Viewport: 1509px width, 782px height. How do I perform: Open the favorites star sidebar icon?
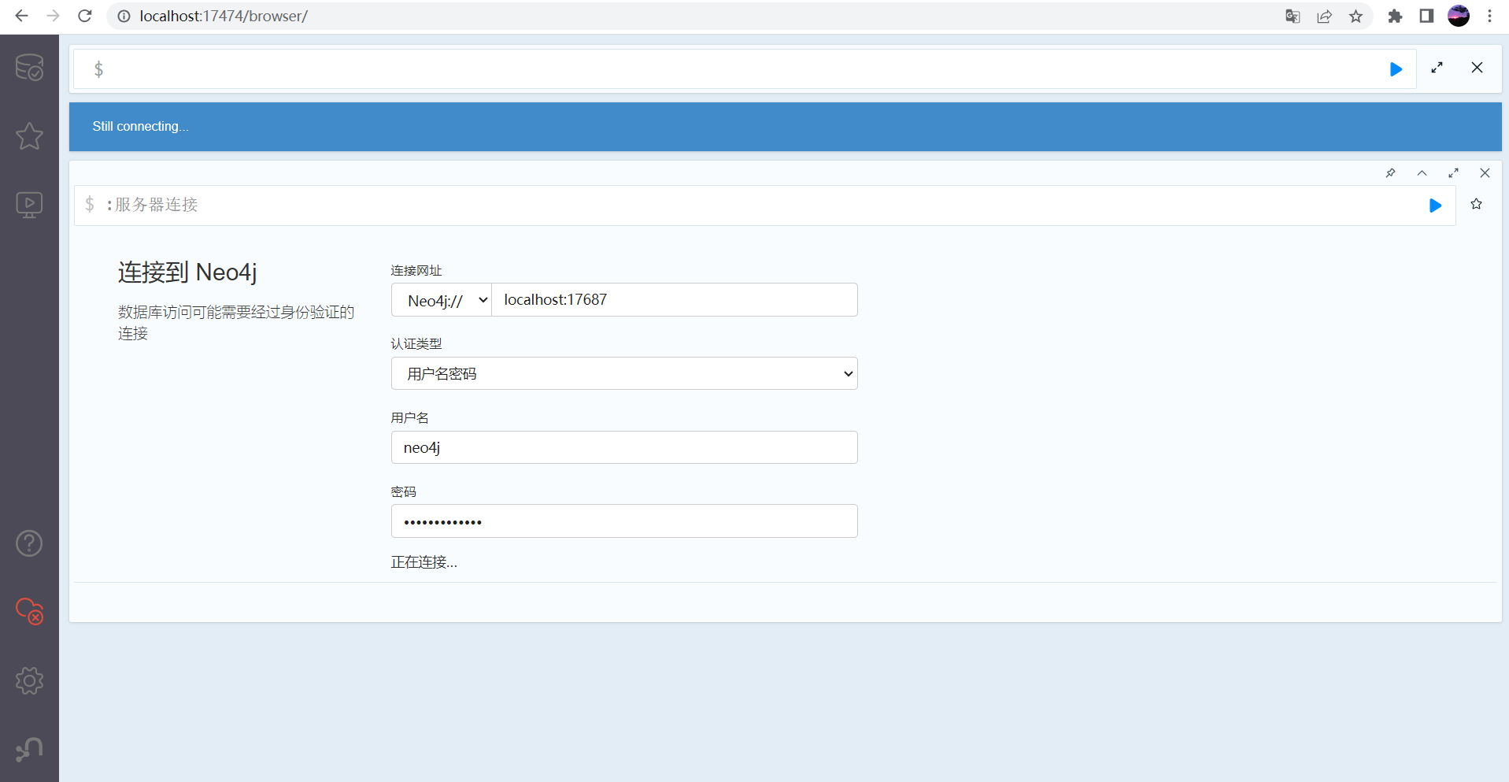(x=29, y=136)
